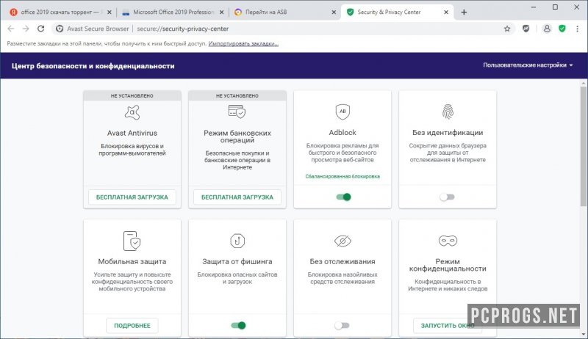Click the Adblock card title
Viewport: 588px width, 339px height.
pyautogui.click(x=343, y=133)
